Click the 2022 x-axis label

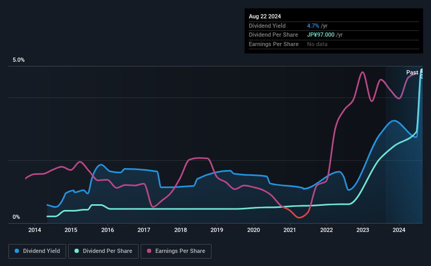327,230
